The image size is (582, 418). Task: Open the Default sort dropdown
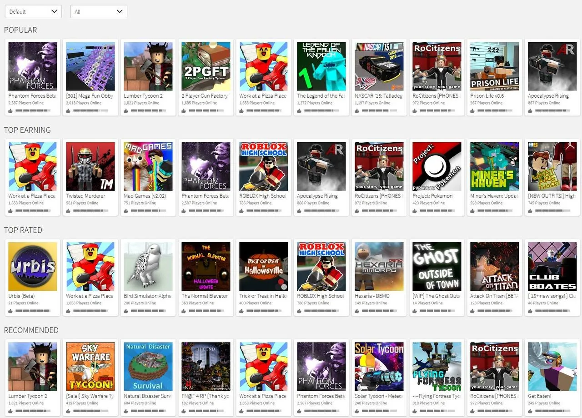[33, 12]
